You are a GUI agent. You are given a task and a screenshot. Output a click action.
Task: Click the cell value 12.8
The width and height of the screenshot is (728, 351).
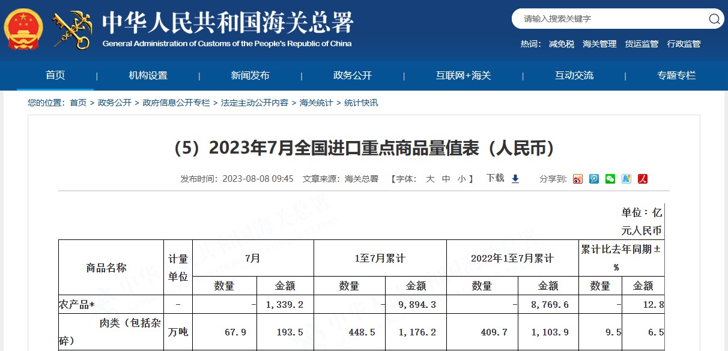pyautogui.click(x=652, y=305)
